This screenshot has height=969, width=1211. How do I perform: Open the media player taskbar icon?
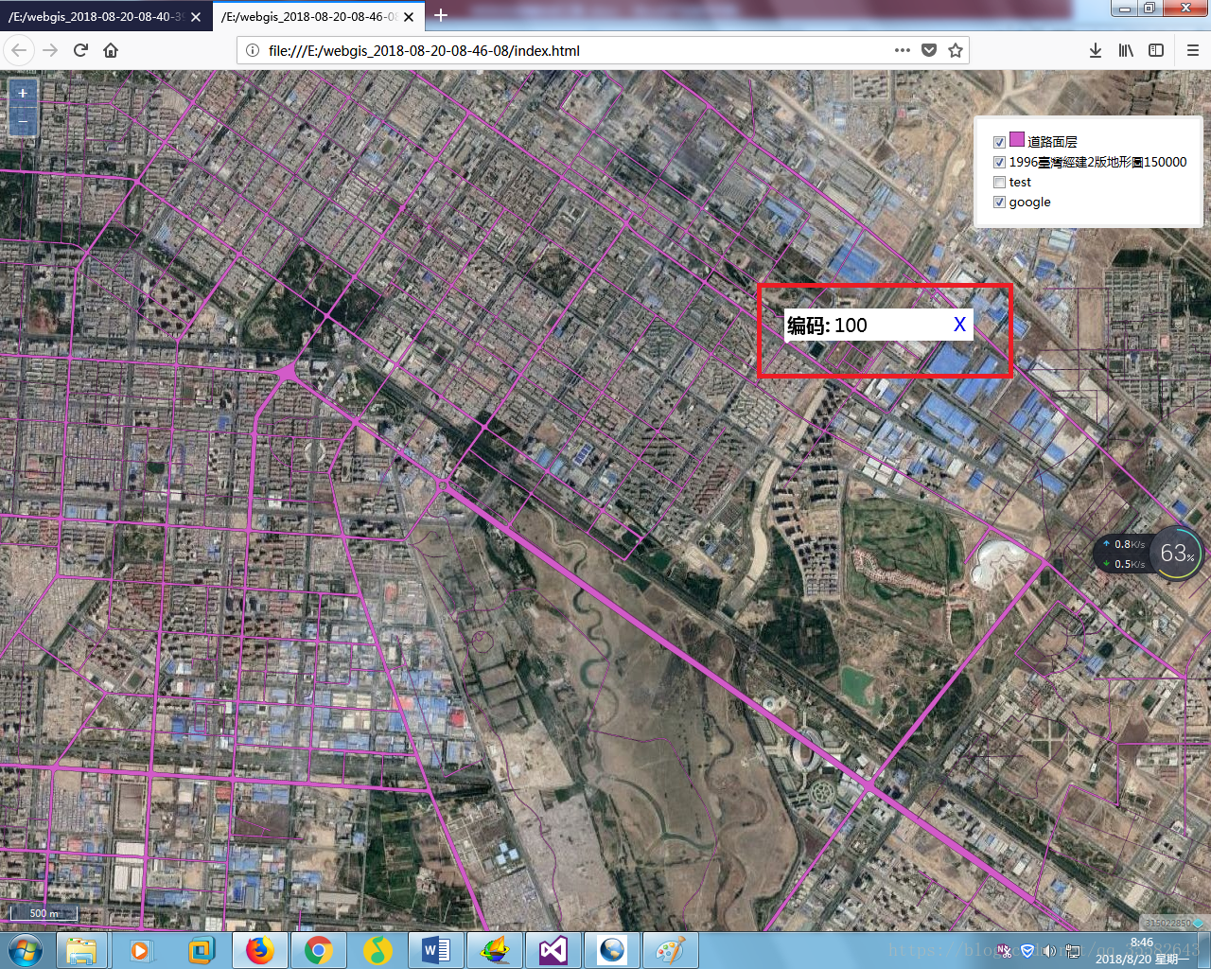(140, 950)
